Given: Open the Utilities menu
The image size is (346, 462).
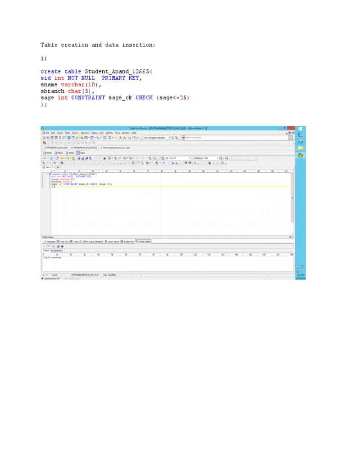Looking at the screenshot, I should pyautogui.click(x=109, y=133).
